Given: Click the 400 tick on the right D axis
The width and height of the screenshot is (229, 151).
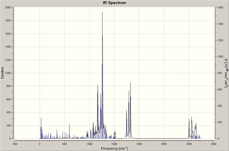Looking at the screenshot, I should [220, 106].
